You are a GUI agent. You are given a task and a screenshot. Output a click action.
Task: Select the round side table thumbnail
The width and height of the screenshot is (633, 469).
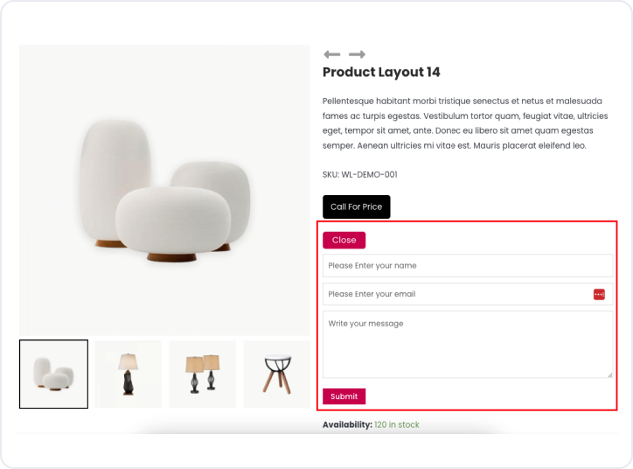pos(276,374)
